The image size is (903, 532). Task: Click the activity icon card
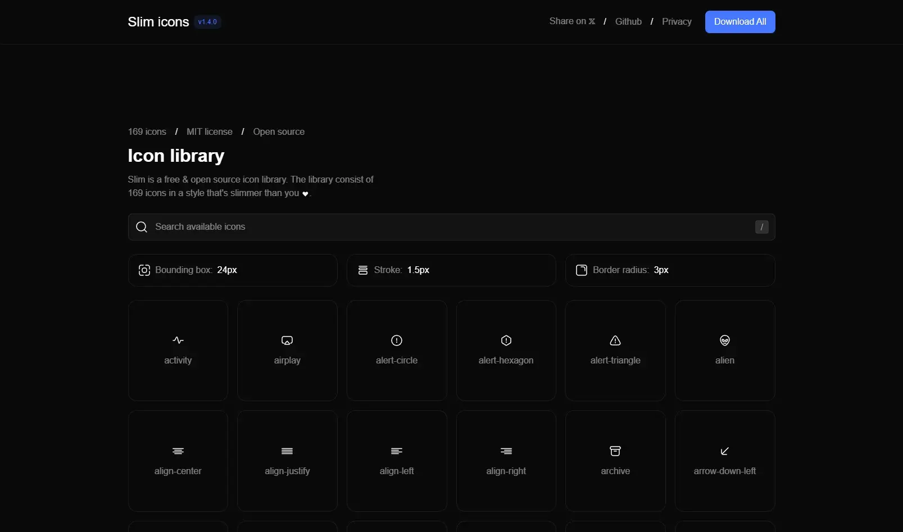click(178, 350)
